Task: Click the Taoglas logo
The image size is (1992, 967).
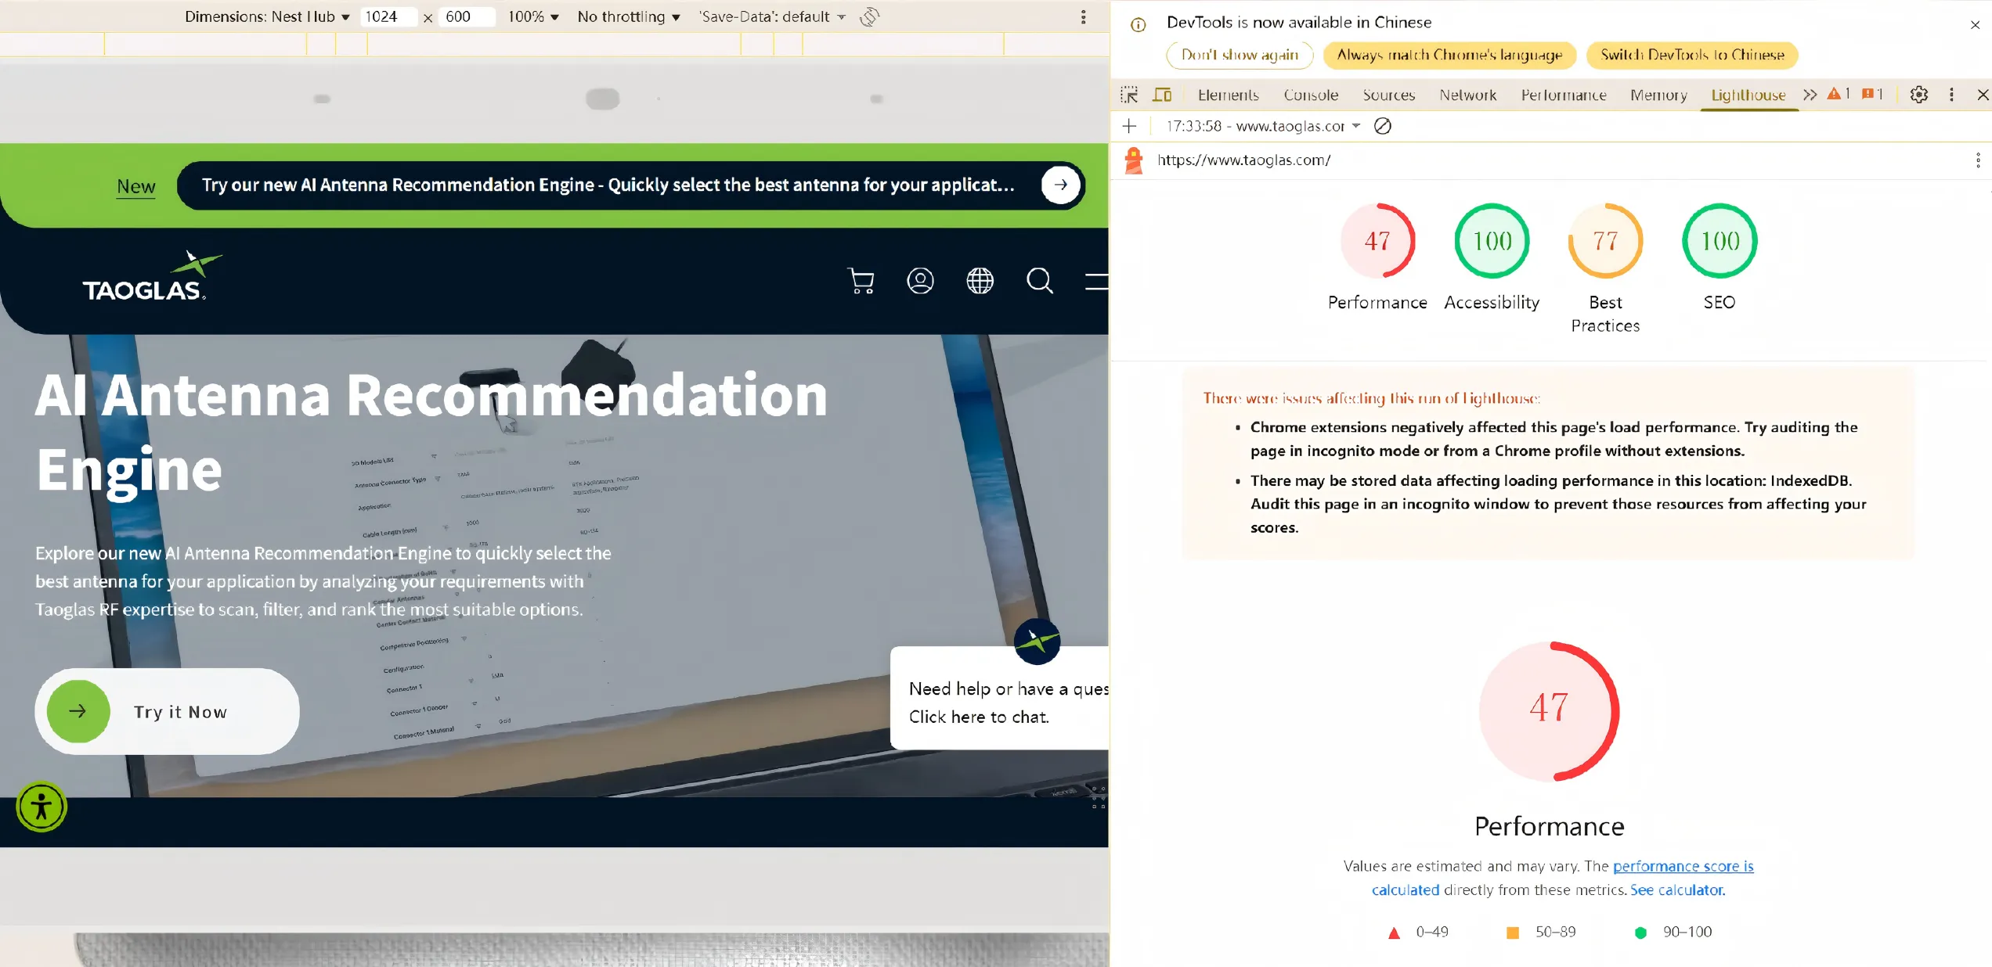Action: 152,275
